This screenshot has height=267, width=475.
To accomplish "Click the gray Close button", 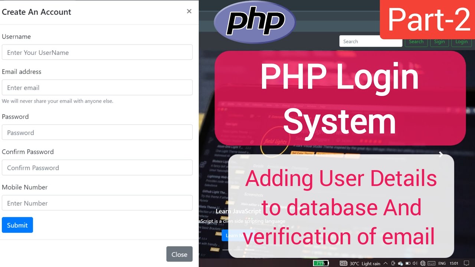I will click(x=179, y=254).
